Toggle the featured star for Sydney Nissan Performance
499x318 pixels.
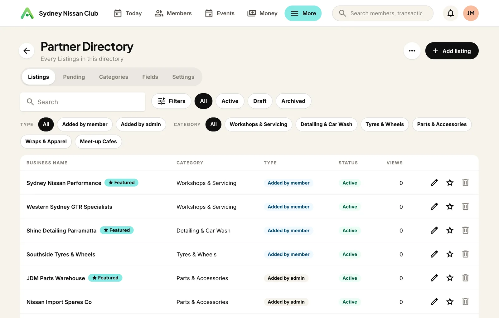tap(450, 183)
